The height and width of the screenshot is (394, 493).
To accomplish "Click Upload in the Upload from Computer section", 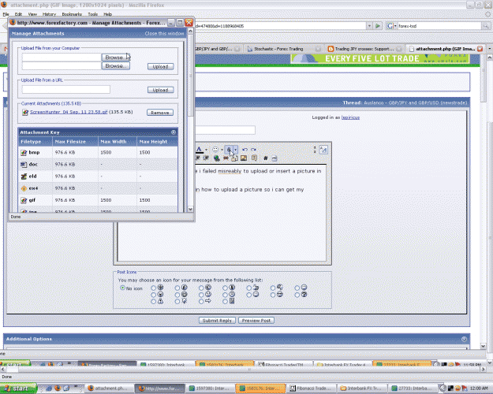I will [x=160, y=67].
